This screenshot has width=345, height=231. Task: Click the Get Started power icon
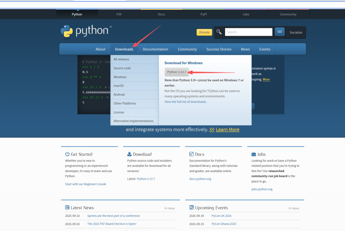point(67,154)
